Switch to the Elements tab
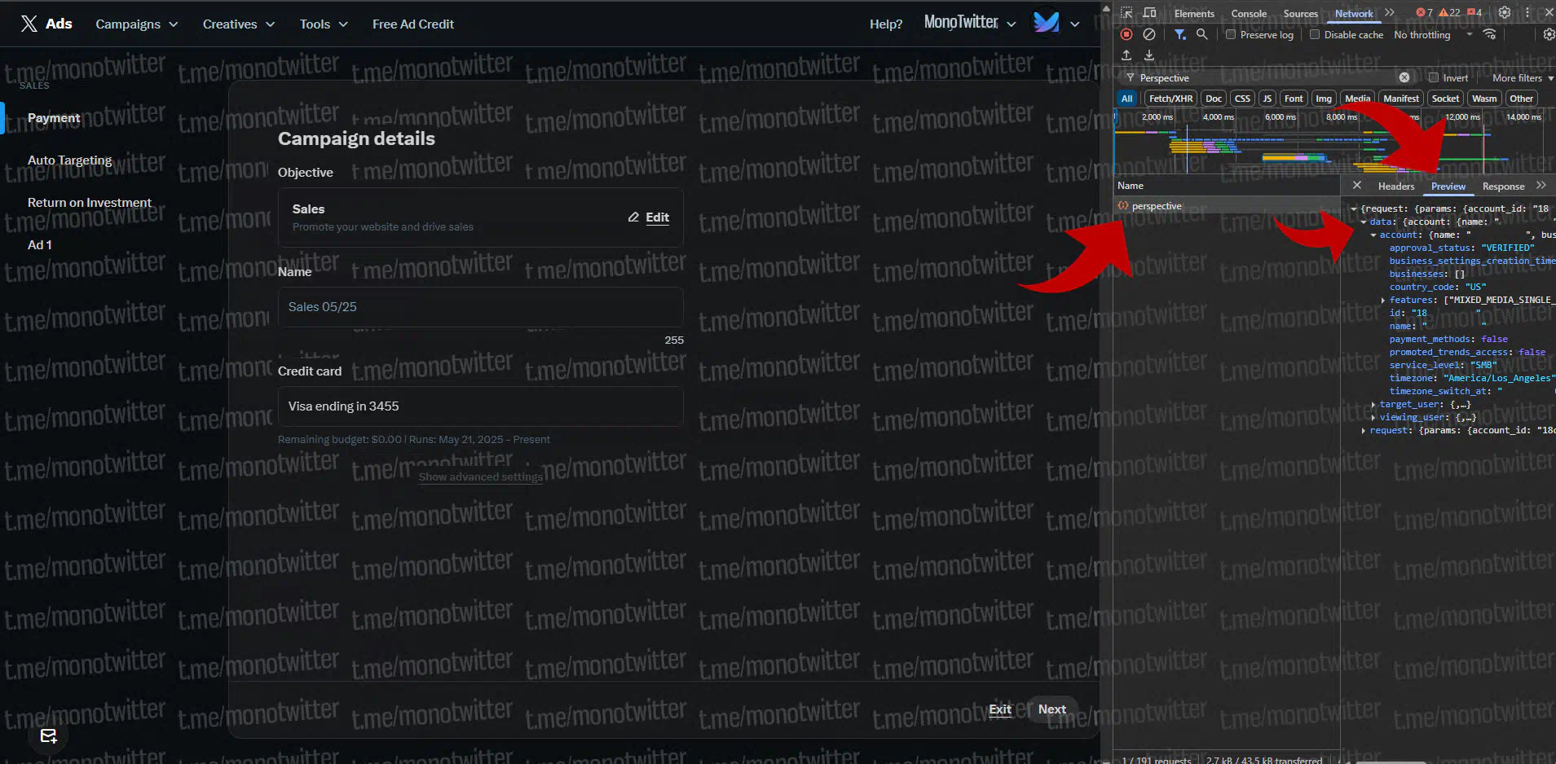Viewport: 1556px width, 764px height. (1194, 14)
